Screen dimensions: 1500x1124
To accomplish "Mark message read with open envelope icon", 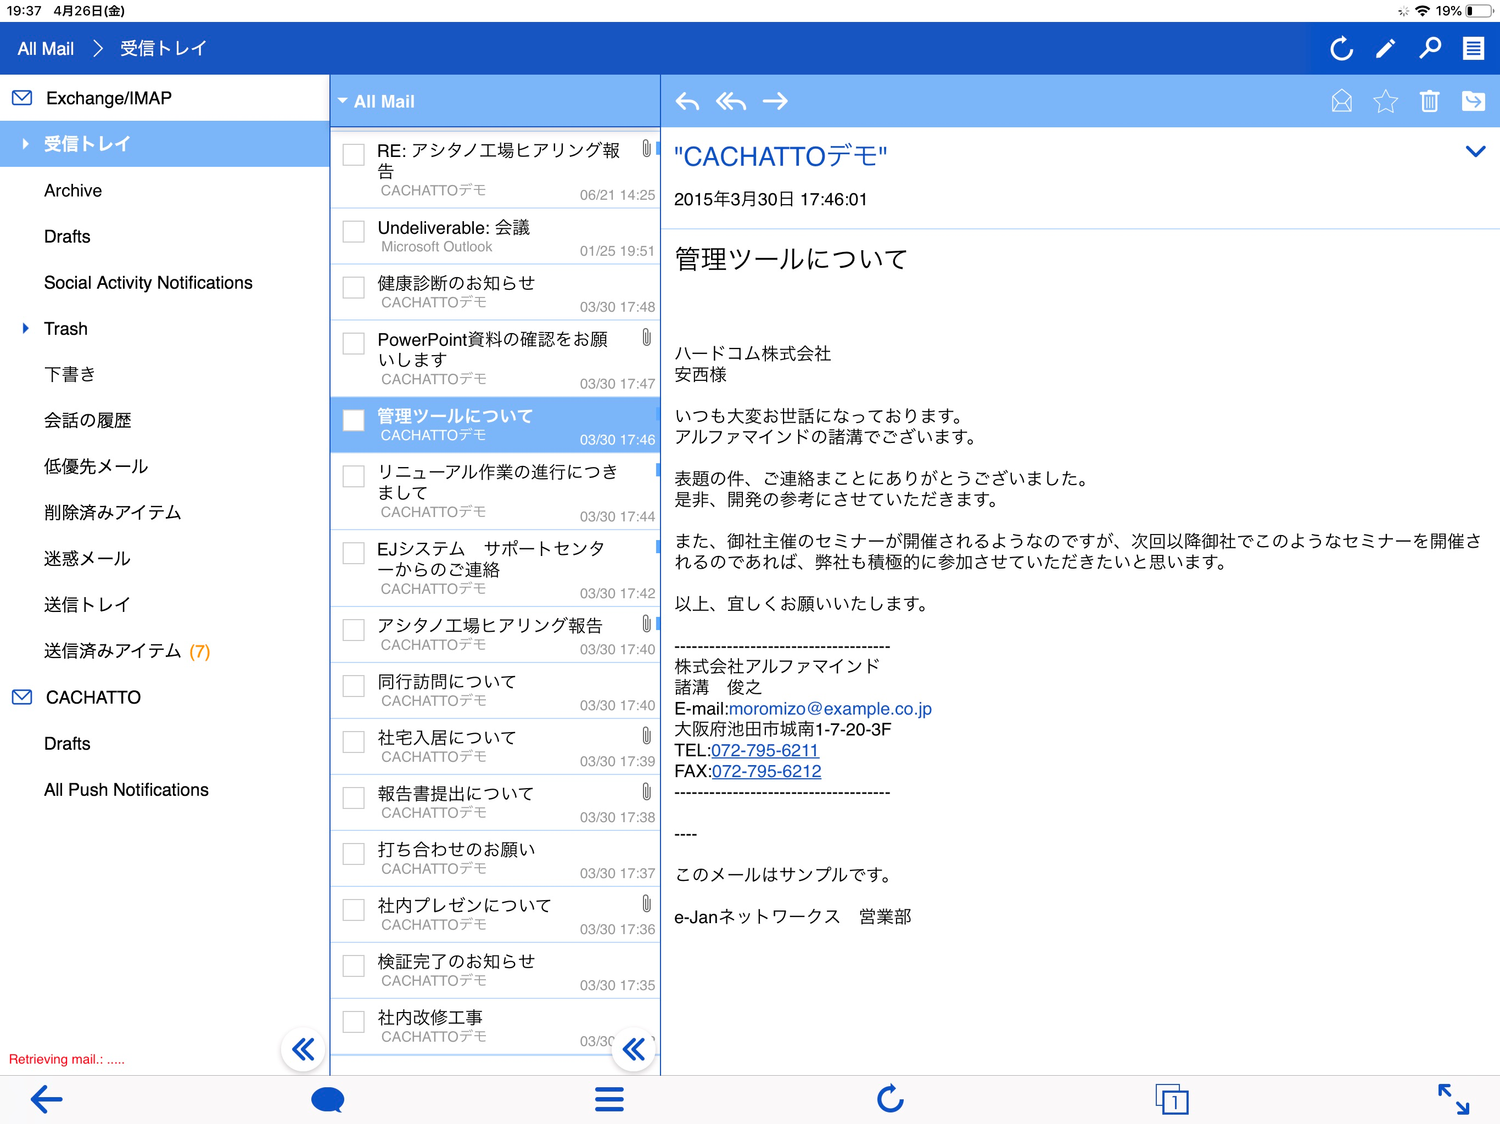I will click(x=1341, y=102).
